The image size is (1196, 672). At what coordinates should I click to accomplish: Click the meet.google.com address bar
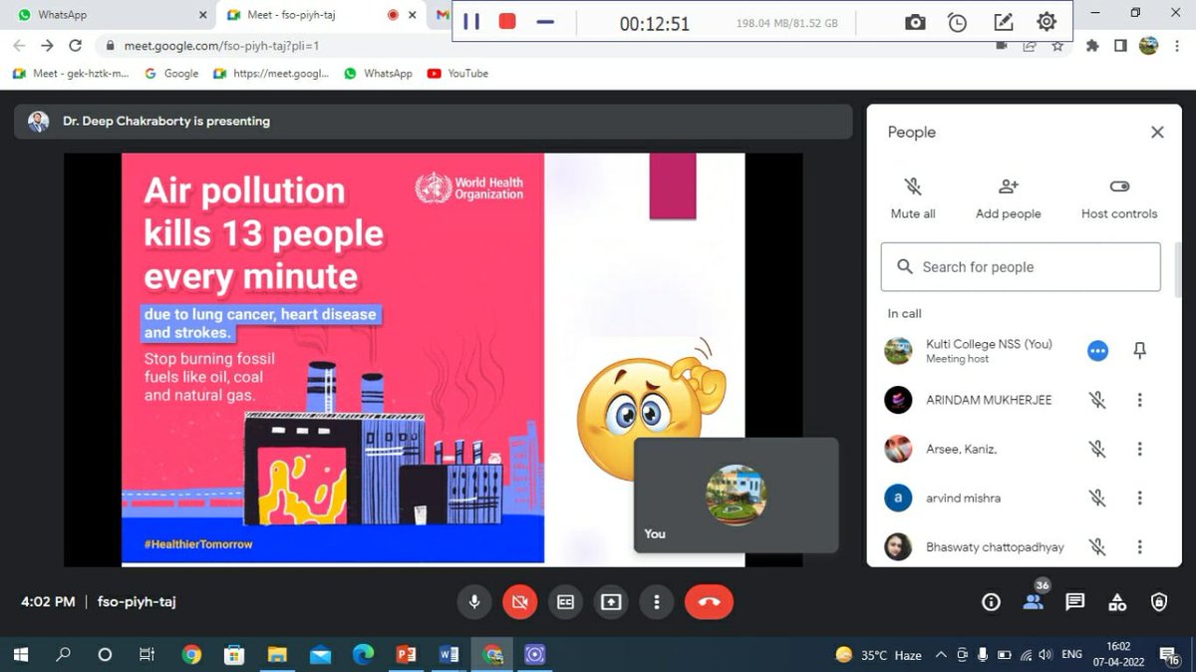(538, 46)
